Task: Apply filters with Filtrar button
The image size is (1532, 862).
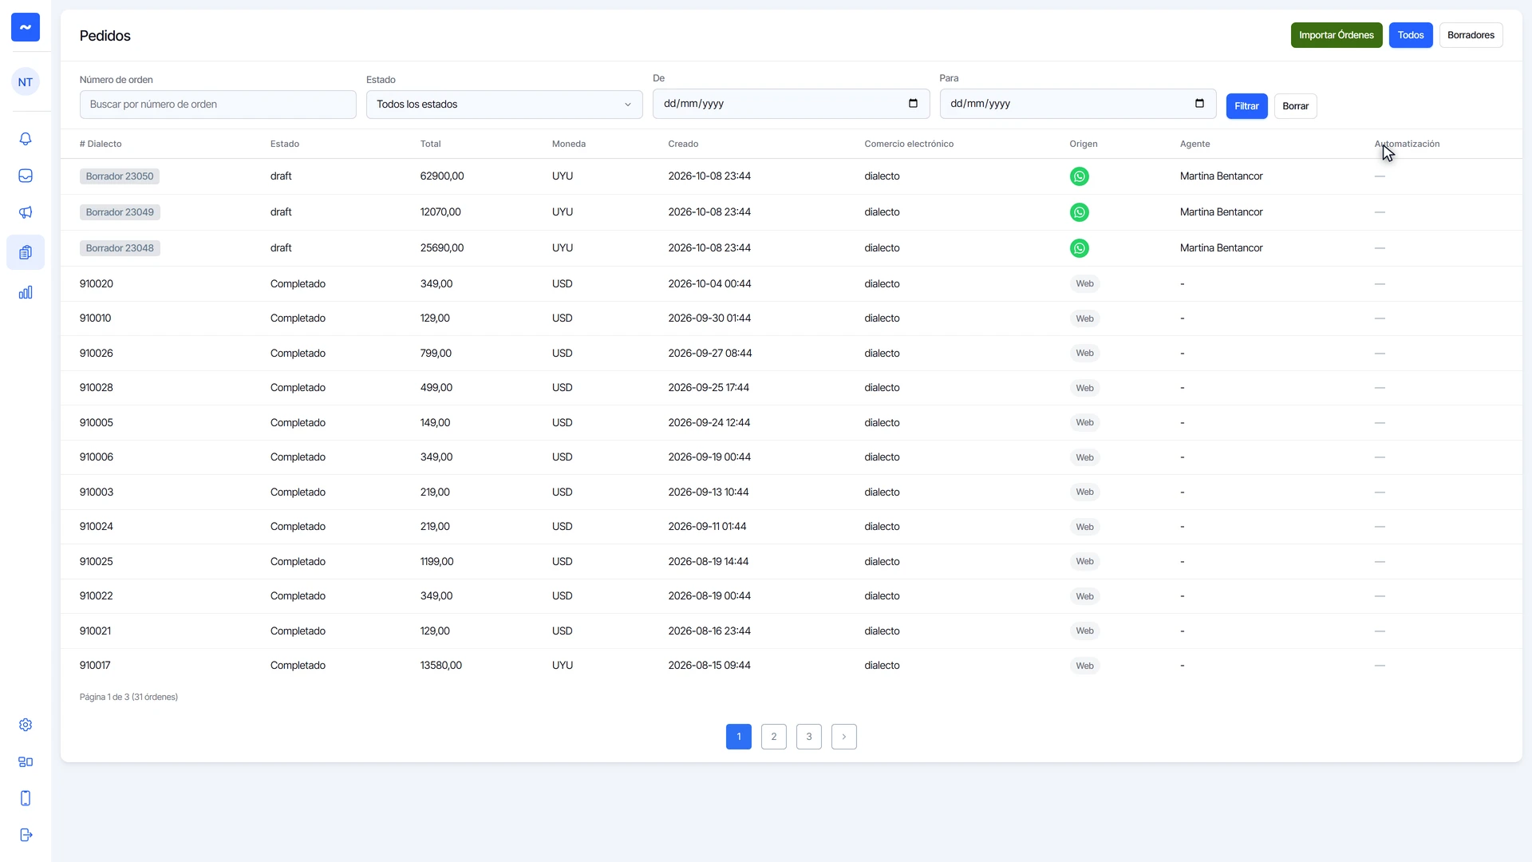Action: (1246, 106)
